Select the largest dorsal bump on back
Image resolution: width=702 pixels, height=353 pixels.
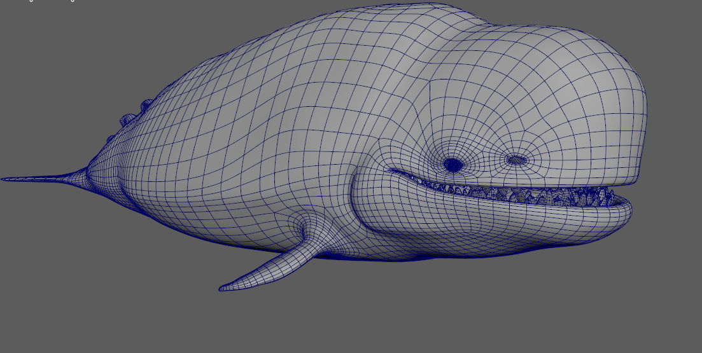coord(146,104)
